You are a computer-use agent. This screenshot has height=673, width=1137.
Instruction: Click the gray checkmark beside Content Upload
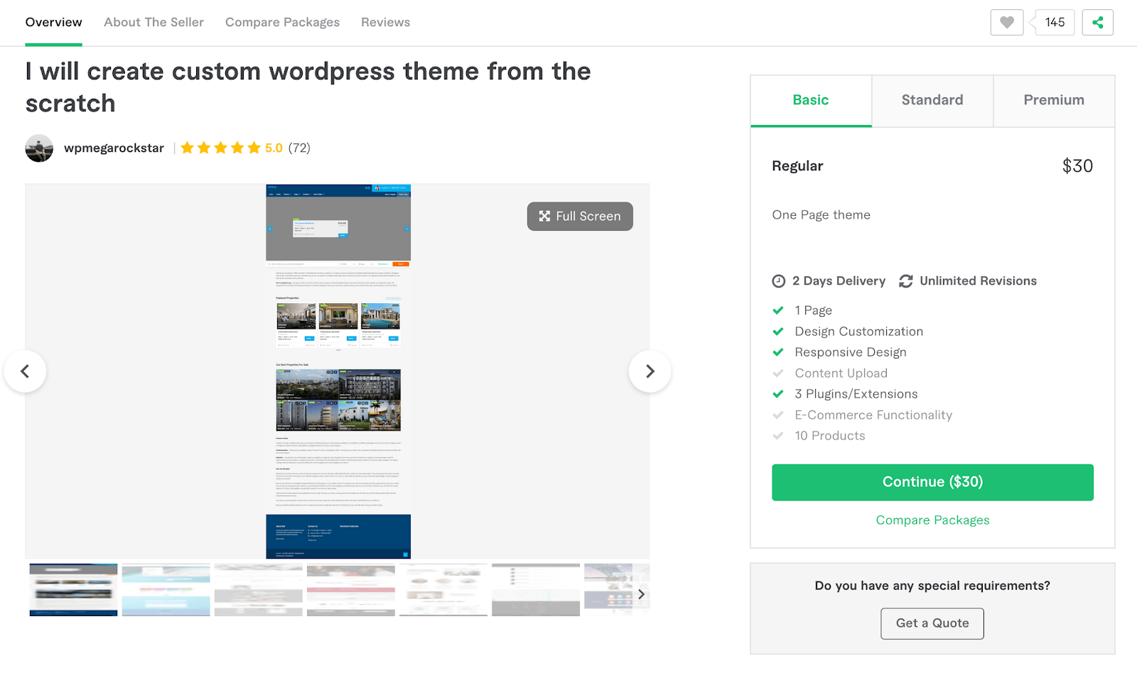[x=778, y=373]
